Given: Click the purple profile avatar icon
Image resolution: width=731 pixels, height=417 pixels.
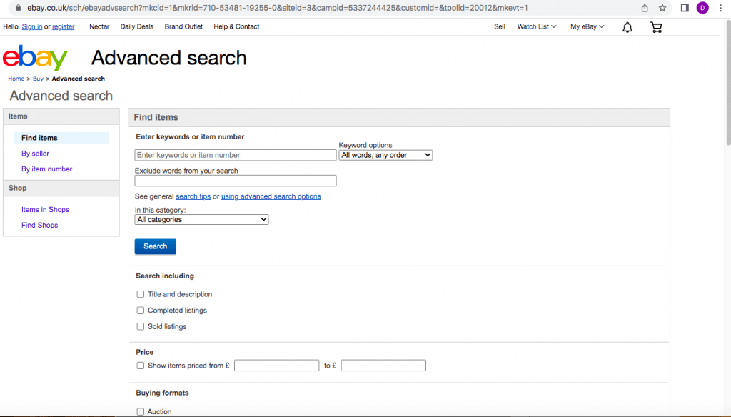Looking at the screenshot, I should tap(702, 8).
